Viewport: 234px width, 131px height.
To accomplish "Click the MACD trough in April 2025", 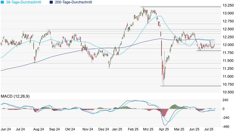I will tap(165, 125).
